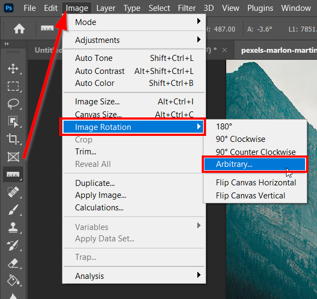Select the History Brush tool
Viewport: 317px width, 299px height.
(x=13, y=245)
